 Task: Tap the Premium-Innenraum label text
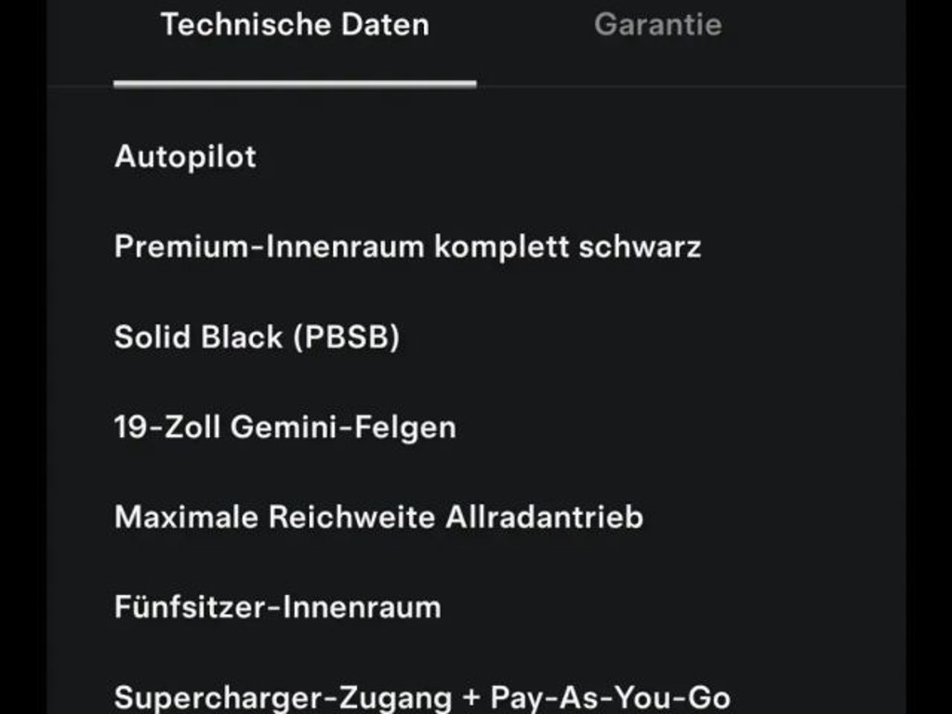(270, 246)
